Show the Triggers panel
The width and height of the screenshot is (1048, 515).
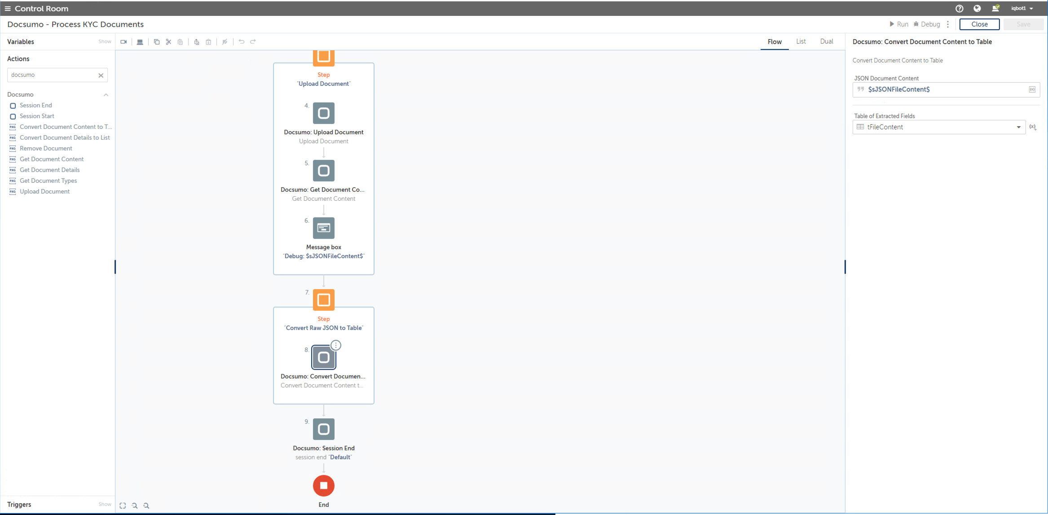[105, 504]
